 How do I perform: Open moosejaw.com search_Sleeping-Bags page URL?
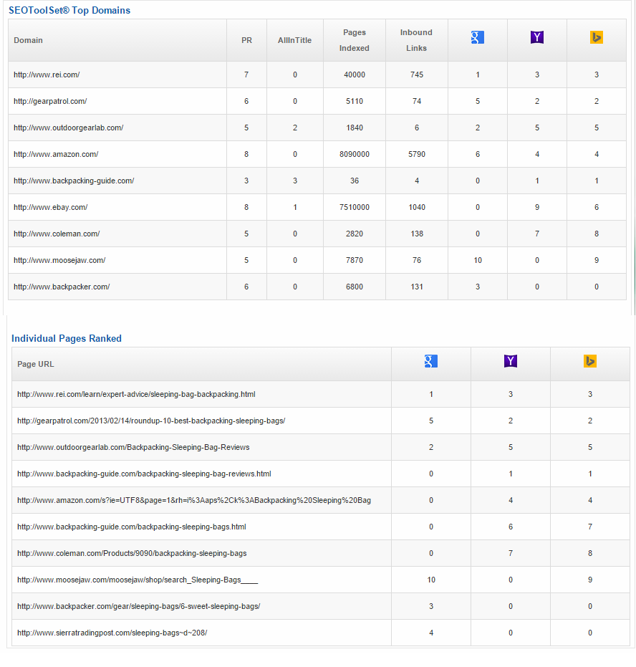point(138,580)
